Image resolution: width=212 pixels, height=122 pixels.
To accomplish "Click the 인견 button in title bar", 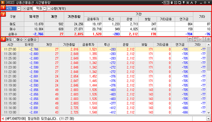I will tap(166, 3).
